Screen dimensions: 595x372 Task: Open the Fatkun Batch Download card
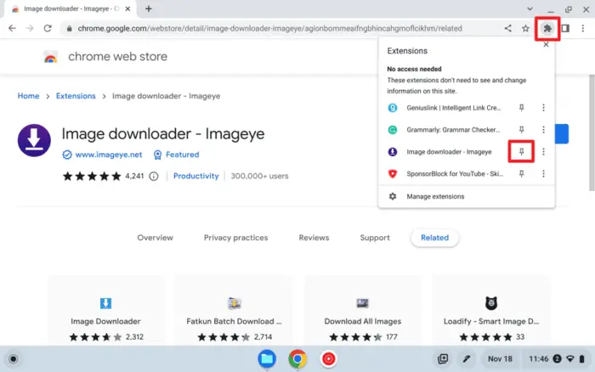[x=234, y=311]
